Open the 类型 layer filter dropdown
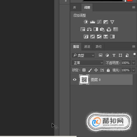The image size is (137, 137). (83, 55)
